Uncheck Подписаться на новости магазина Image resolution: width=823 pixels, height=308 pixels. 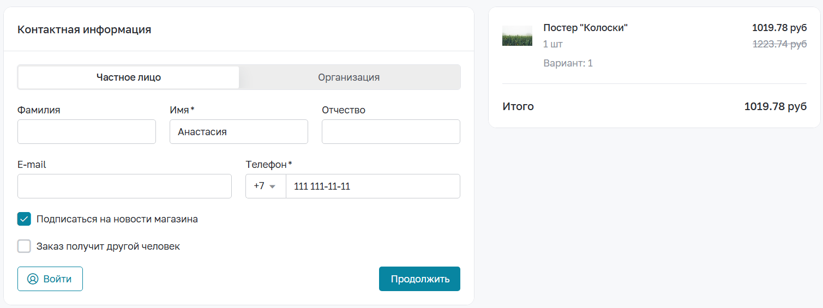pos(24,219)
